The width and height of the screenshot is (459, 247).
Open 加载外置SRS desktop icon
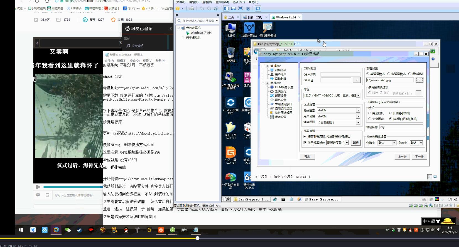click(249, 30)
